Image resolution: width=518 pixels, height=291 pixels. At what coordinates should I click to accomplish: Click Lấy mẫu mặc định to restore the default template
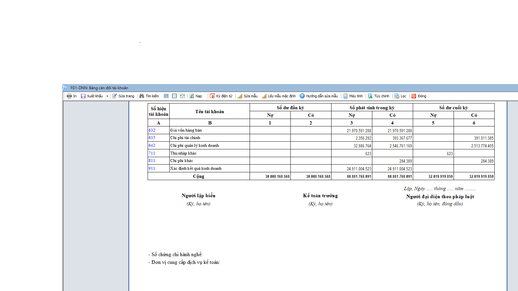(279, 96)
